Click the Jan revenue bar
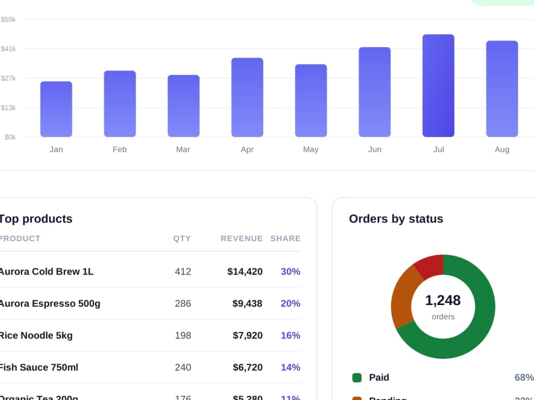Viewport: 534px width, 400px height. coord(56,109)
